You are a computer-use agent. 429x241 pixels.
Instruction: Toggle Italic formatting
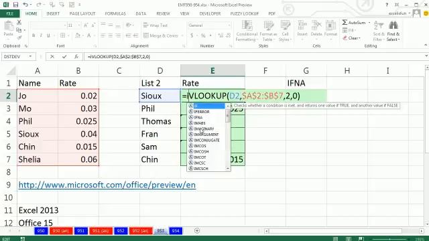point(41,35)
